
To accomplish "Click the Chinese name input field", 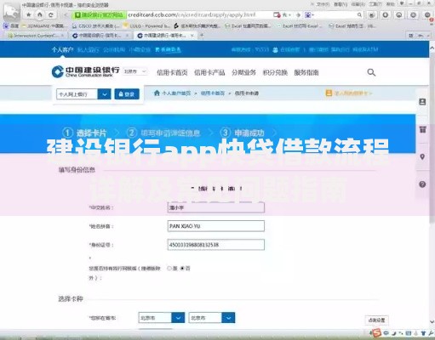I will [216, 207].
